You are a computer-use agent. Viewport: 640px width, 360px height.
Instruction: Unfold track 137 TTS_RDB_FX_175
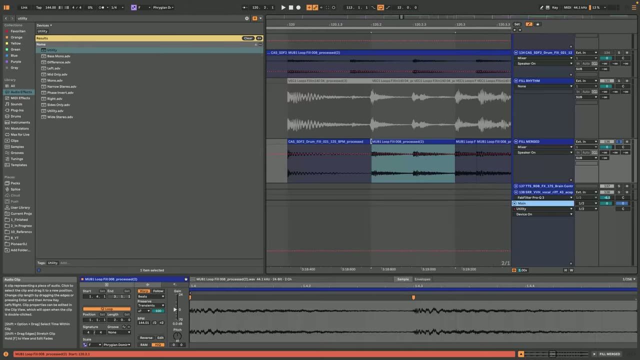[x=516, y=186]
